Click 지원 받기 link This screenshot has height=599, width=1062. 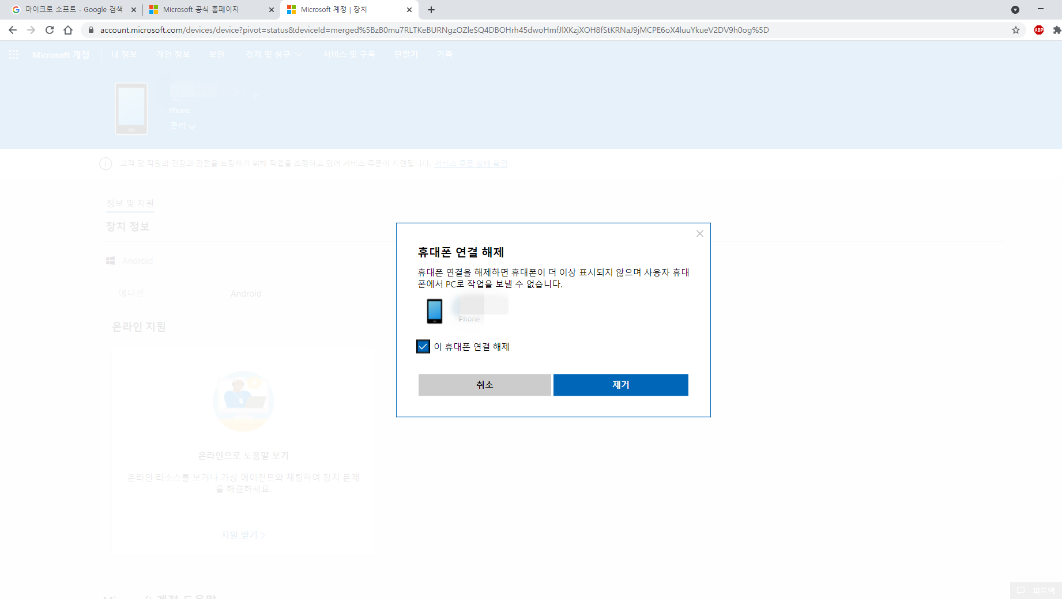click(x=243, y=535)
